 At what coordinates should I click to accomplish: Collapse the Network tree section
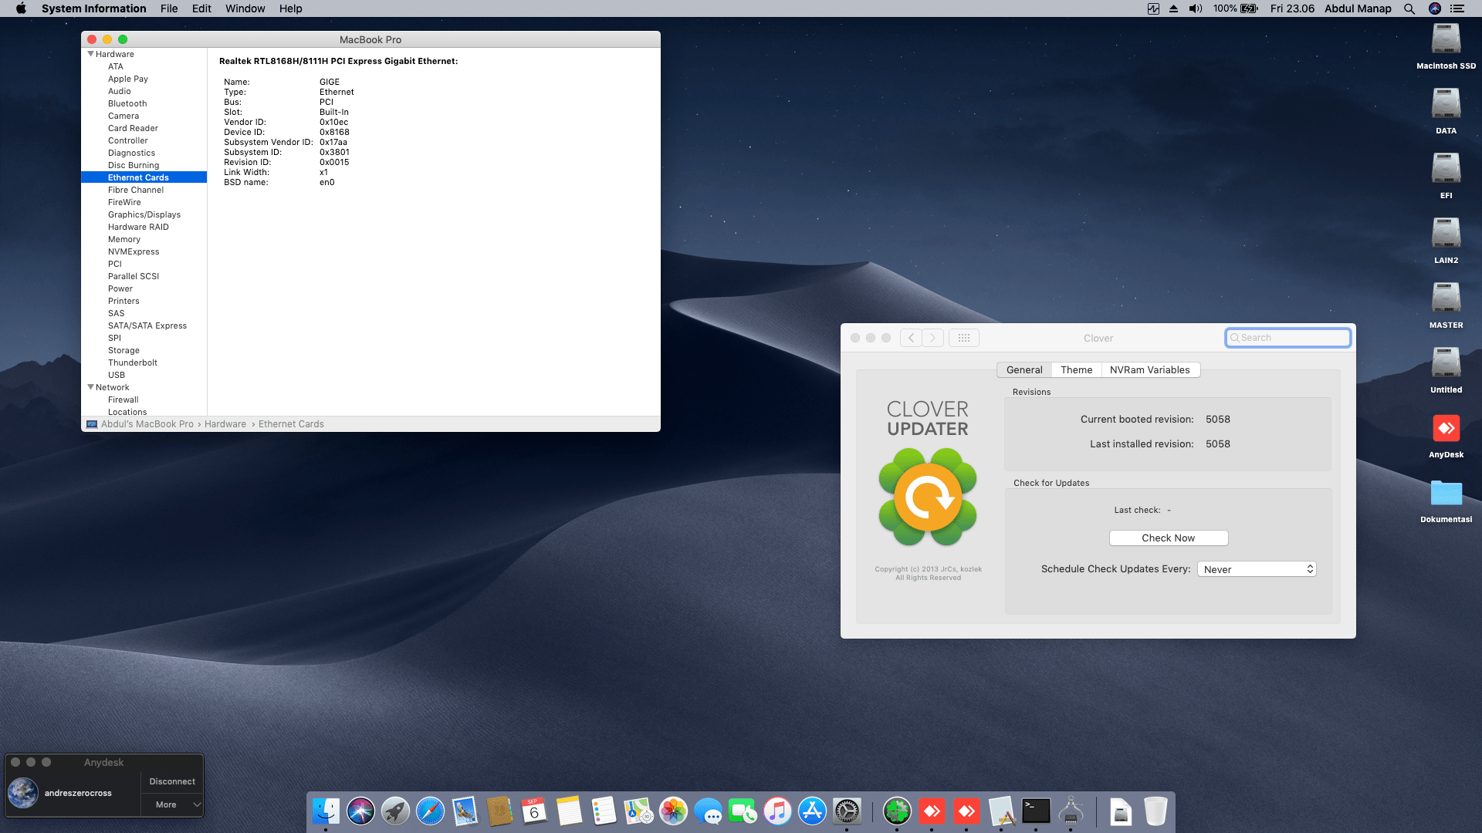90,387
